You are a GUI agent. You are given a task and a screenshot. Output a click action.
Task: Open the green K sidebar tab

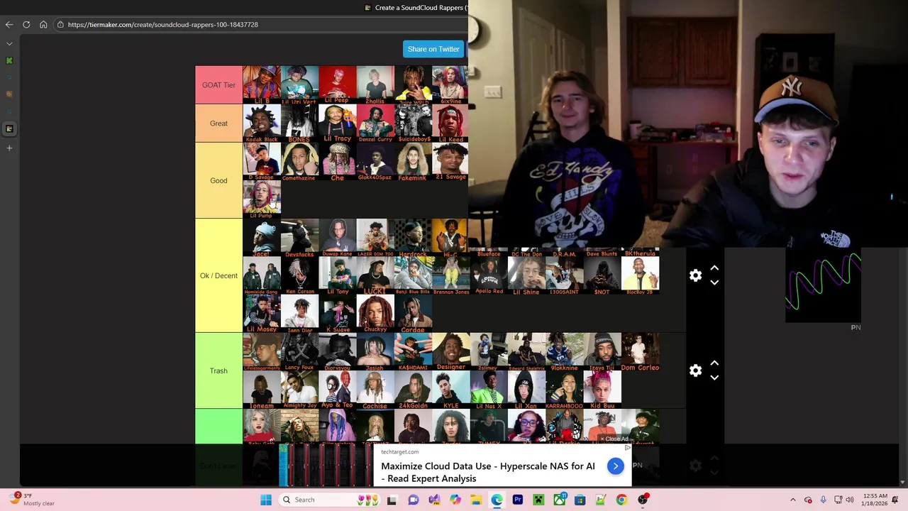tap(9, 60)
